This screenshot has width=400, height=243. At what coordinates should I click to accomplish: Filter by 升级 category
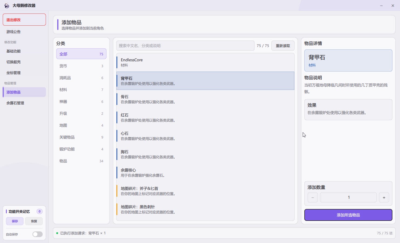[81, 113]
